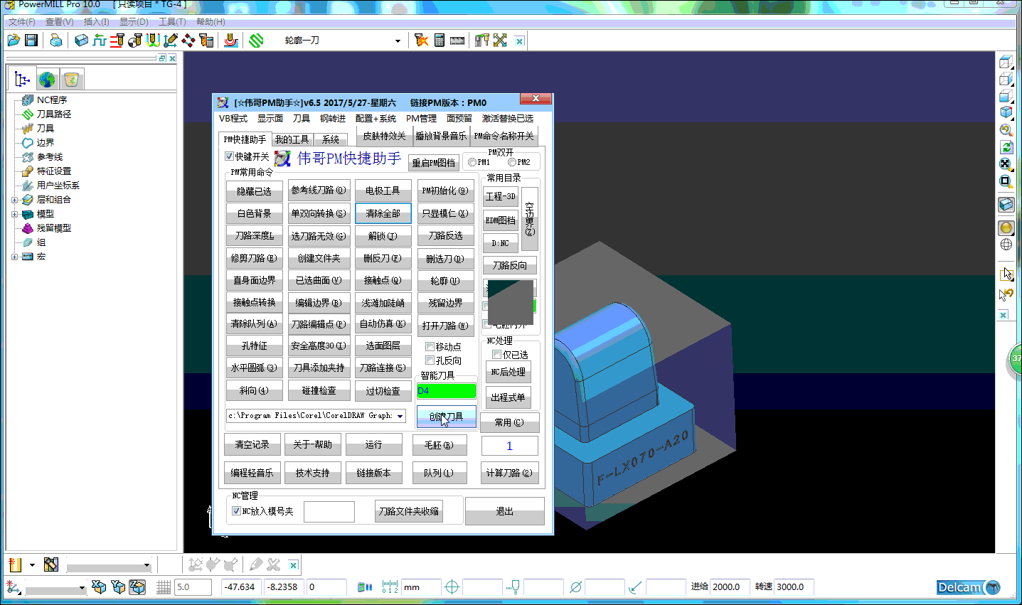Image resolution: width=1022 pixels, height=605 pixels.
Task: Select the 残留模型 tree item
Action: [54, 228]
